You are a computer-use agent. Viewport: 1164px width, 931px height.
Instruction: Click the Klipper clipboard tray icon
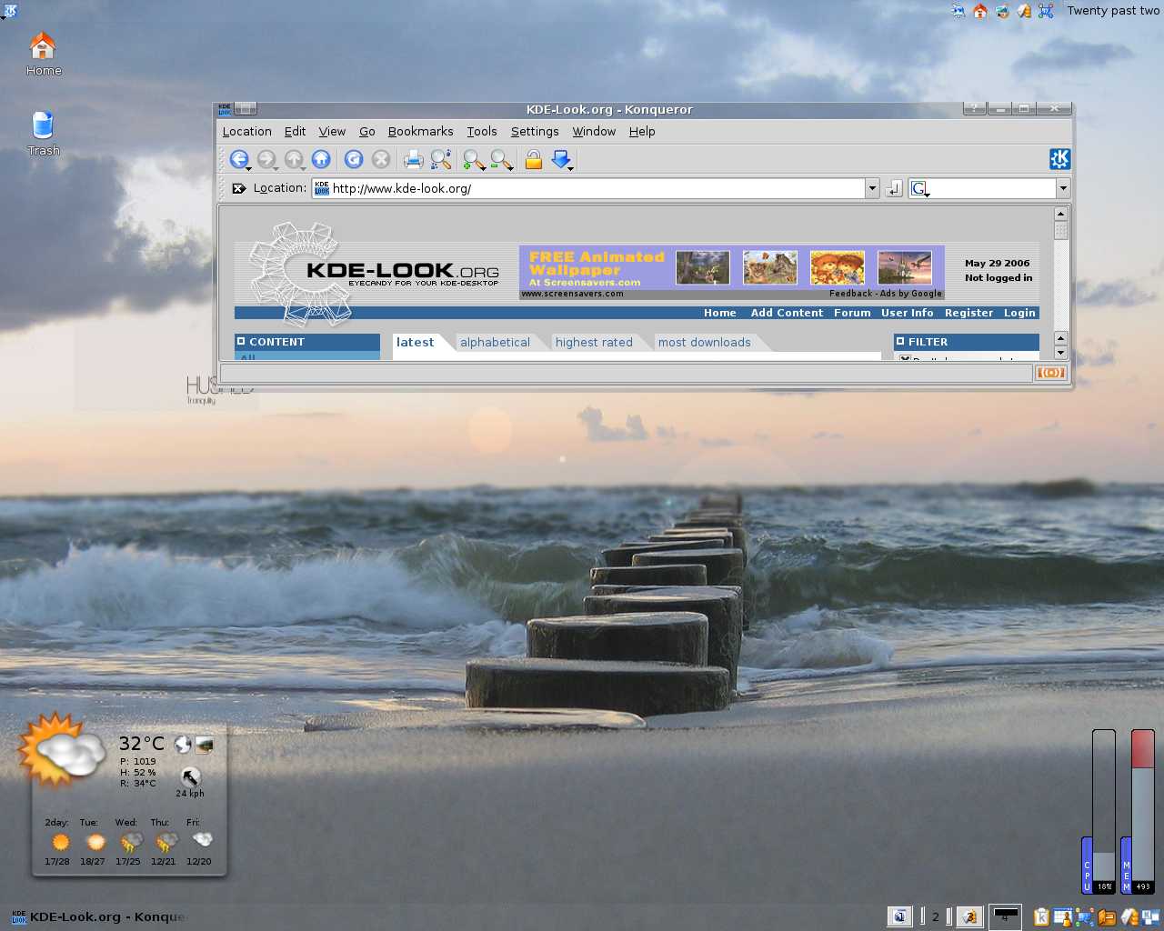click(1041, 916)
